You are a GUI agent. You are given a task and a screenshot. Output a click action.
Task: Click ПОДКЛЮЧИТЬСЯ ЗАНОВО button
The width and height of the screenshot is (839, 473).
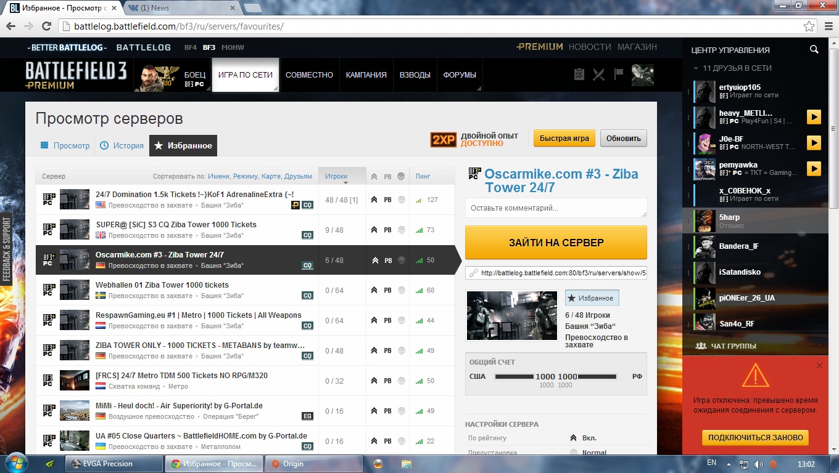click(x=755, y=437)
